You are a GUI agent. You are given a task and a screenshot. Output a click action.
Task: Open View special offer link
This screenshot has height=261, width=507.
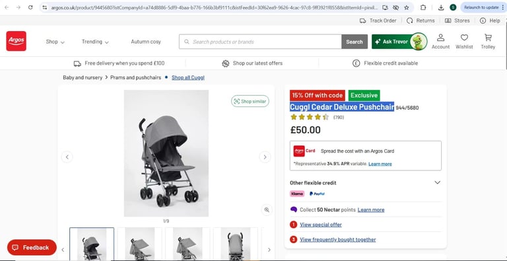(x=321, y=225)
